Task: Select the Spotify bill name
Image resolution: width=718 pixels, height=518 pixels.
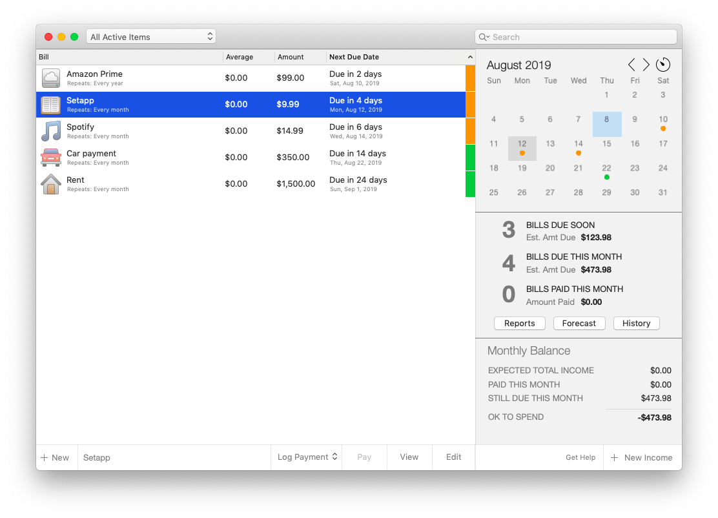Action: pyautogui.click(x=80, y=127)
